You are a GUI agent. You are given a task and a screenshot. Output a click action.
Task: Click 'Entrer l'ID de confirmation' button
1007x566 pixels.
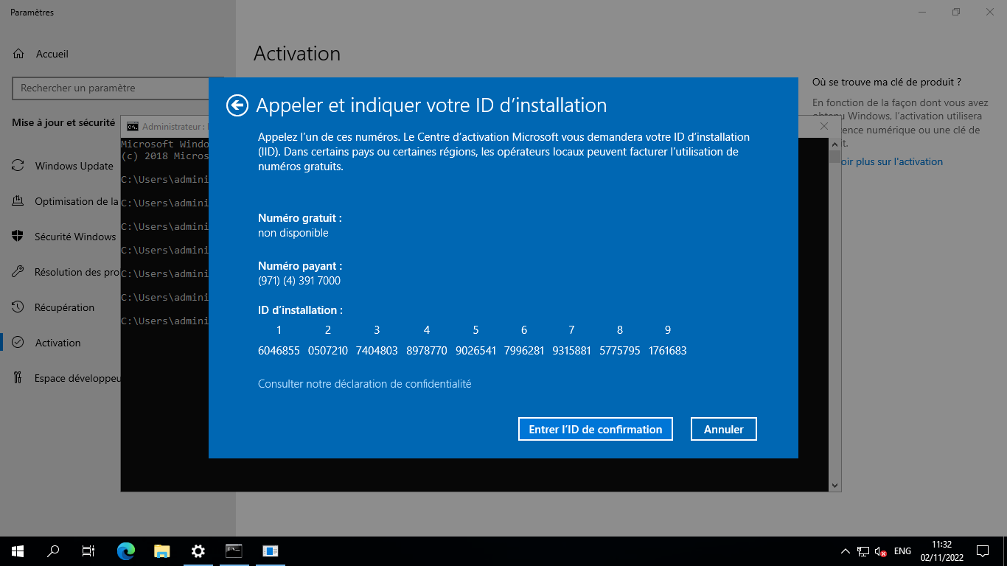(596, 429)
